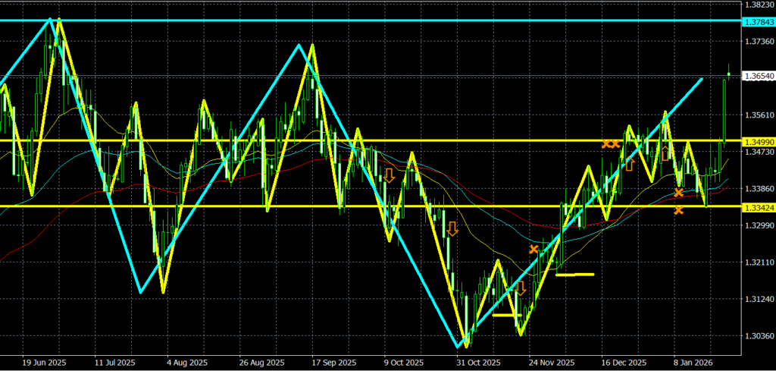The image size is (776, 371).
Task: Click the 1.30360 price axis label
Action: (759, 336)
